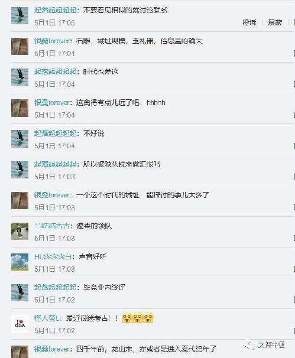Open the username link before 声音好听

coord(53,256)
